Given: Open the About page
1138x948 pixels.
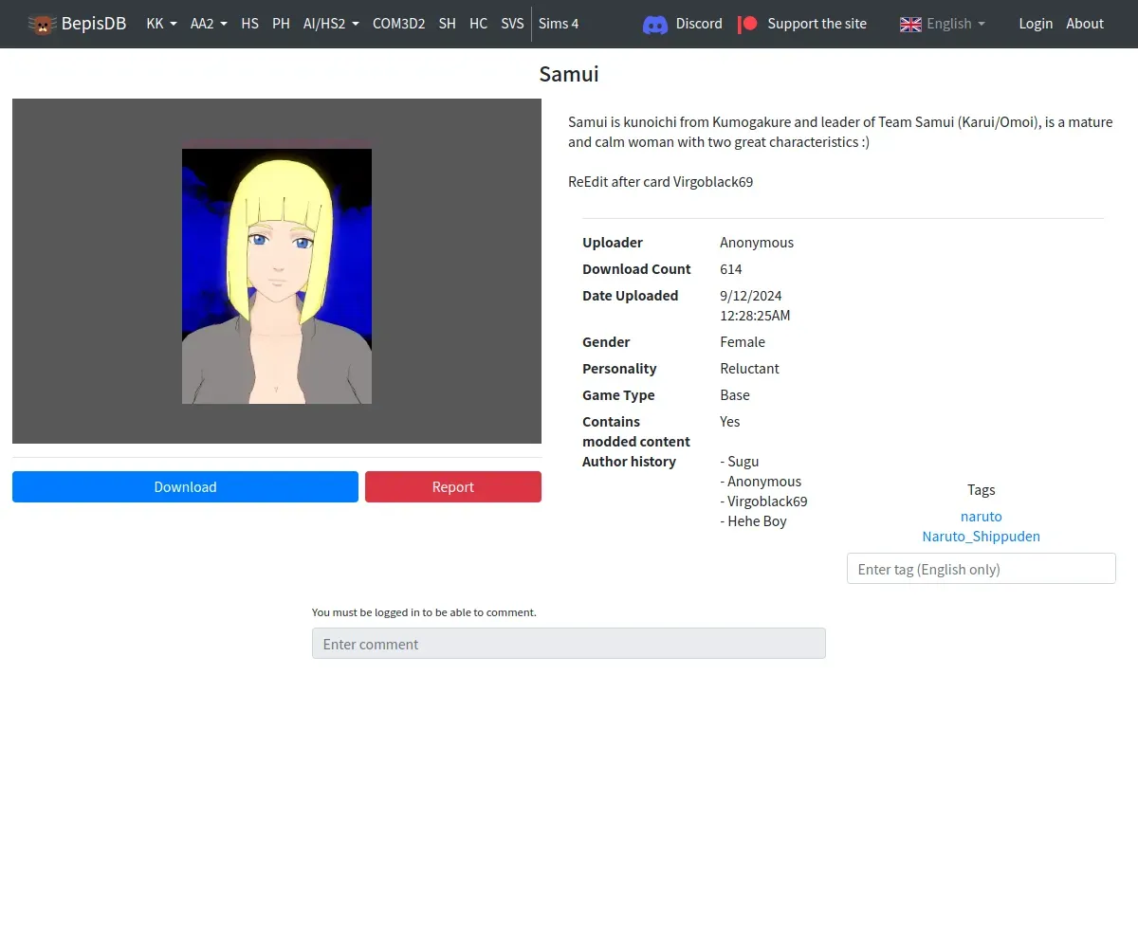Looking at the screenshot, I should [x=1085, y=24].
